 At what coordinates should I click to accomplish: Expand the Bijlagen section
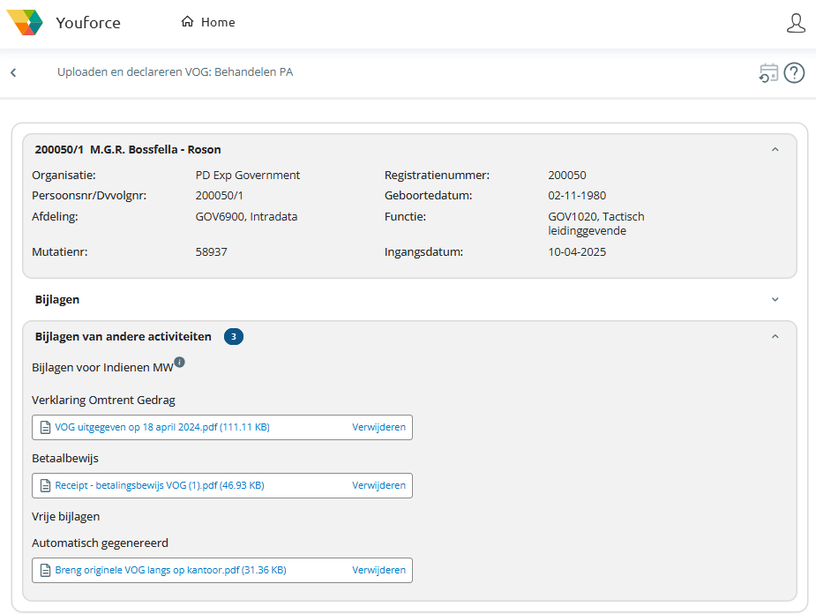pyautogui.click(x=775, y=300)
